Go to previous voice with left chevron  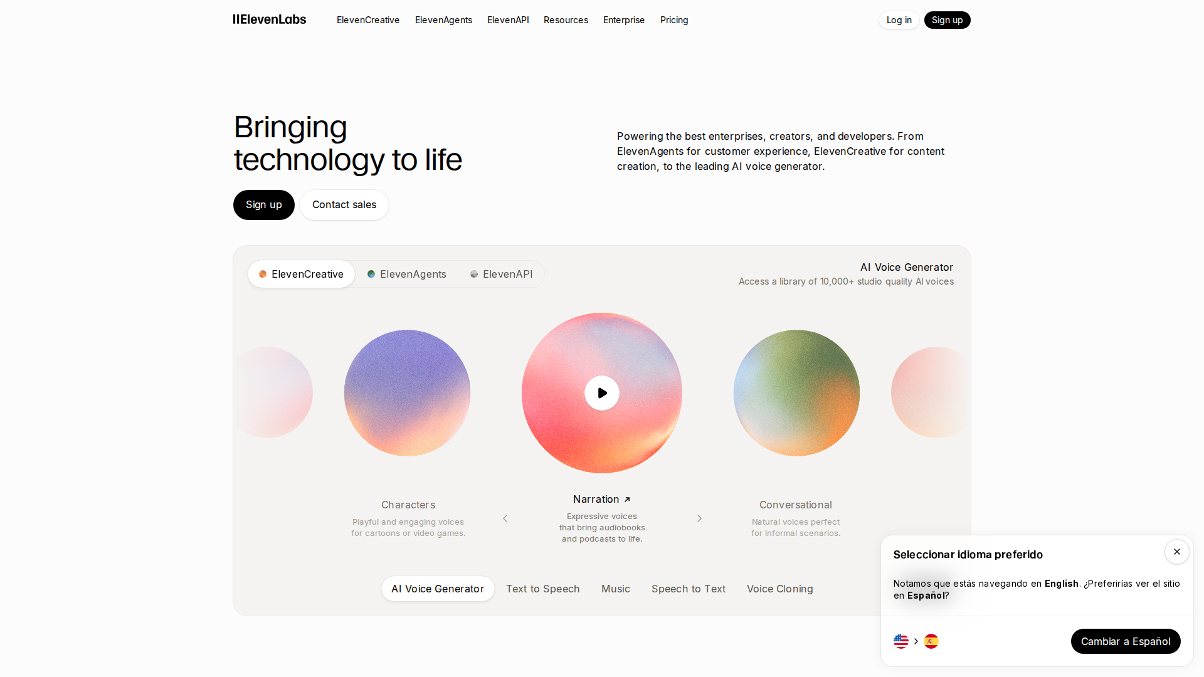(x=505, y=518)
